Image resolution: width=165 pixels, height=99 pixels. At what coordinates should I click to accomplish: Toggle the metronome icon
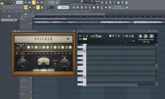click(x=26, y=2)
